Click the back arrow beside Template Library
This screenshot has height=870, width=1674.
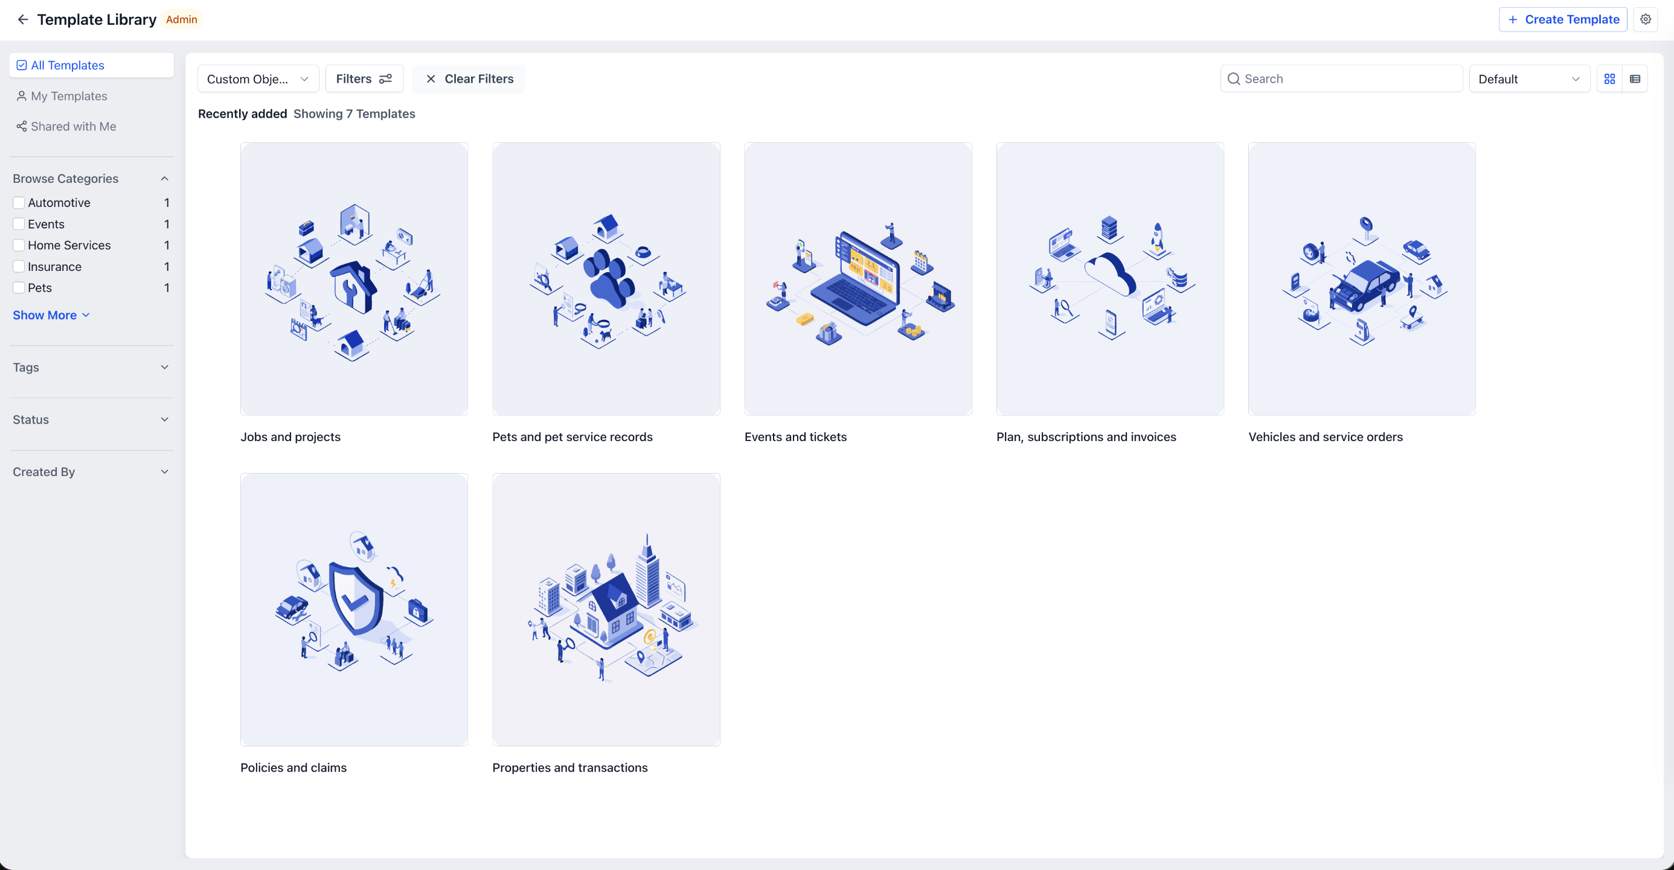[x=23, y=19]
